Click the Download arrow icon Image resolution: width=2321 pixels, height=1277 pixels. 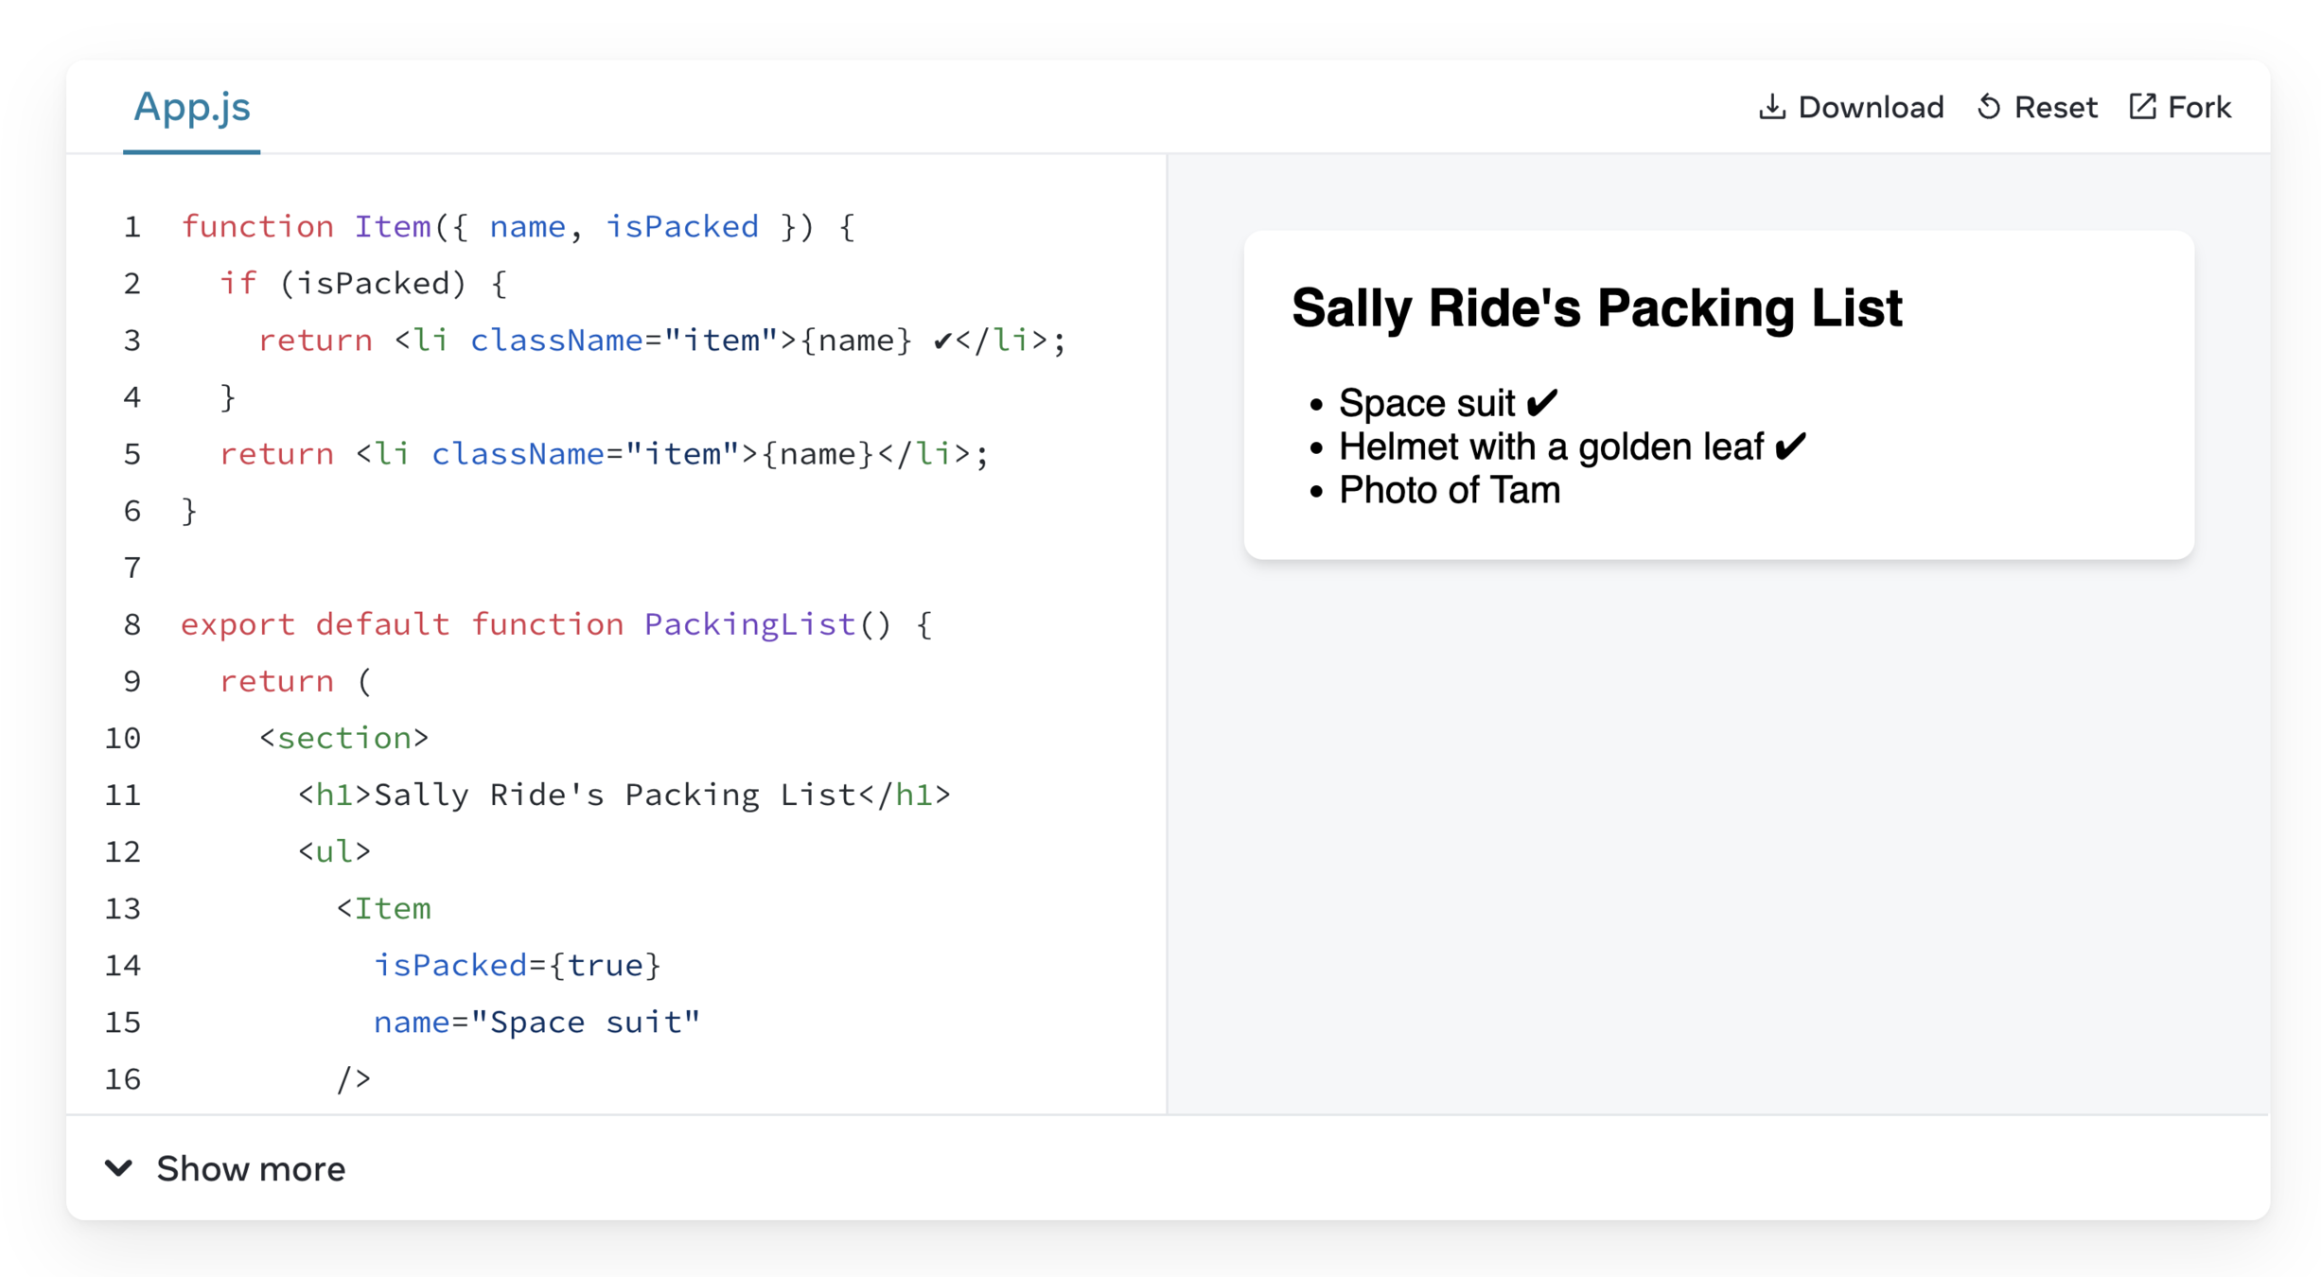tap(1771, 107)
